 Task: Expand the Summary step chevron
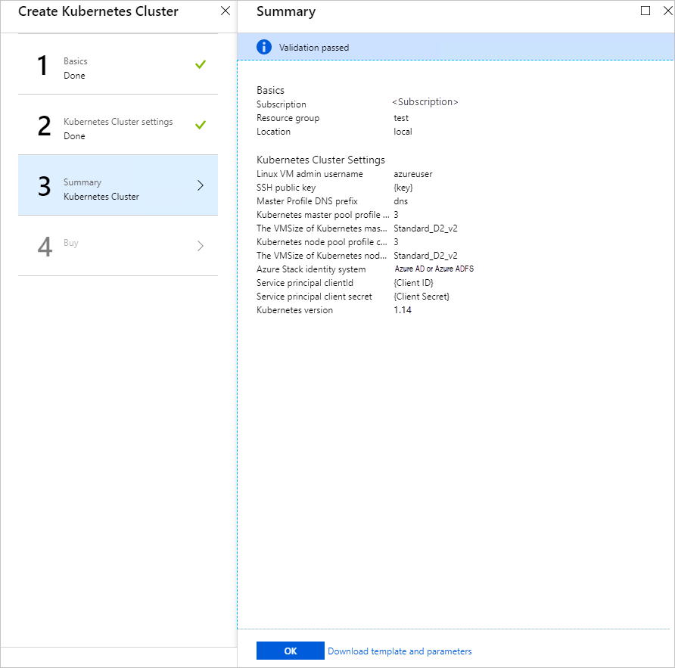point(199,185)
